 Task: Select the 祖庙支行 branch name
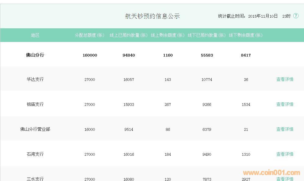[35, 104]
